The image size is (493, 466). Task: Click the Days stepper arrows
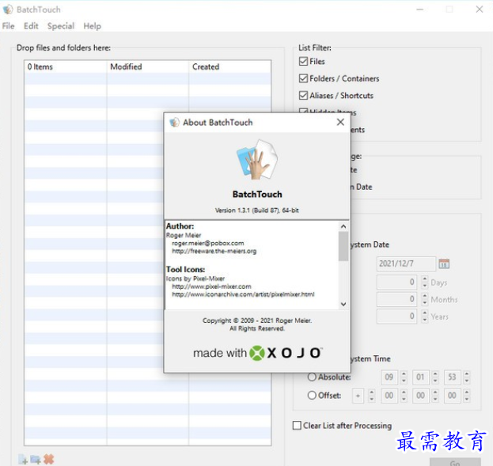(x=425, y=282)
